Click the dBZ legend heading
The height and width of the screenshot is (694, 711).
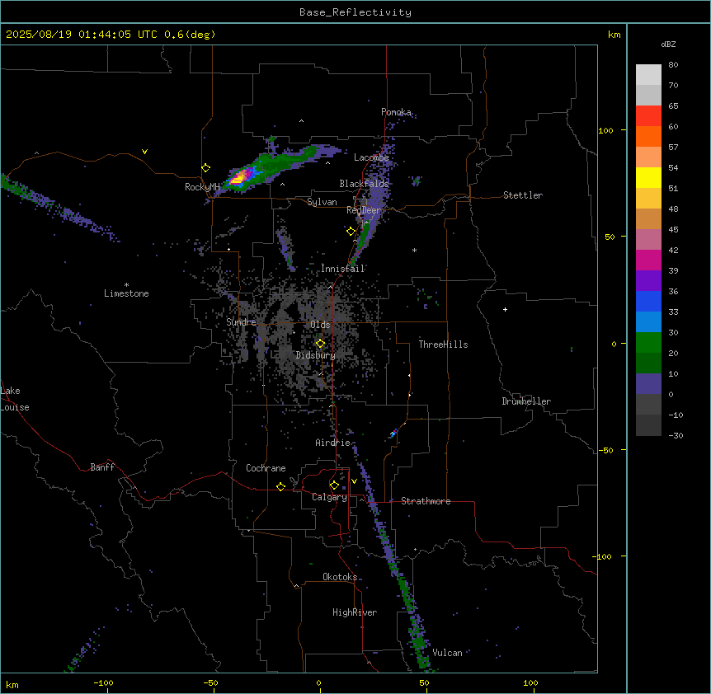pyautogui.click(x=668, y=44)
